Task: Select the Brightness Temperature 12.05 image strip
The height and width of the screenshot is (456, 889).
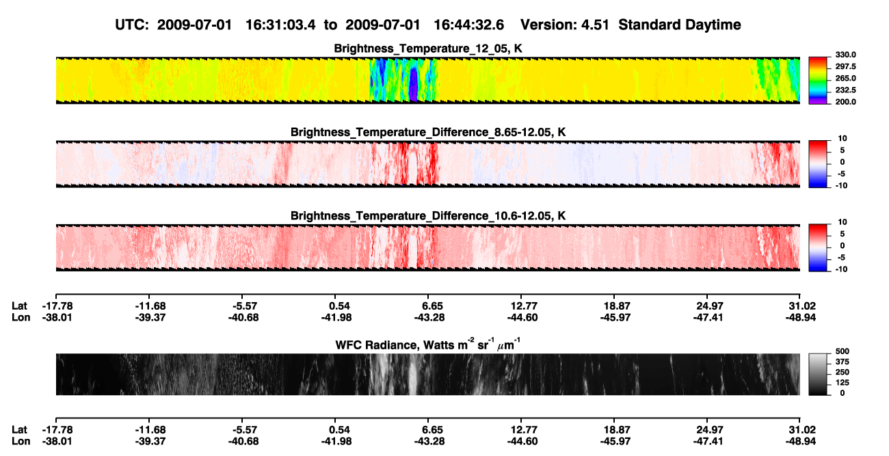Action: (x=427, y=81)
